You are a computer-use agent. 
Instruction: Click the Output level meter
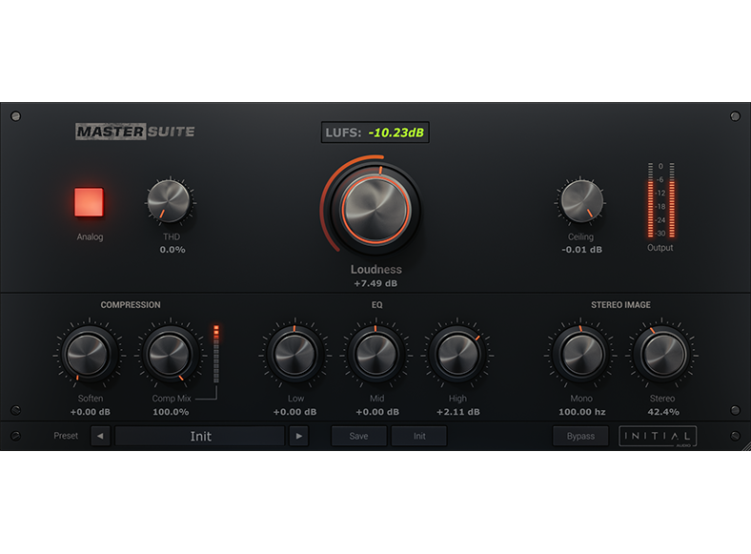click(x=661, y=200)
